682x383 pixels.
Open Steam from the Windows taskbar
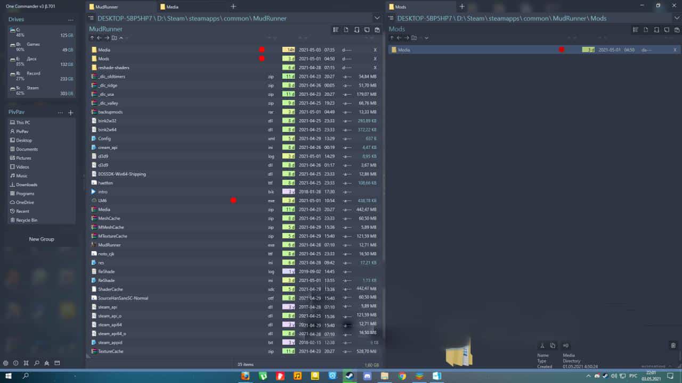click(350, 376)
